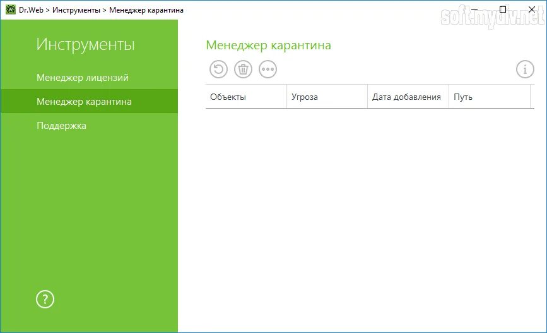Maximize the Dr.Web window
This screenshot has width=547, height=333.
[x=503, y=9]
